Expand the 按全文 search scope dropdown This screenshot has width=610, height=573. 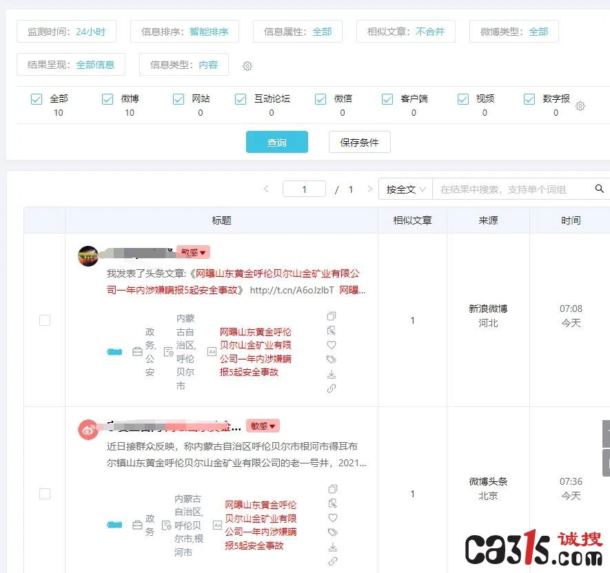[406, 189]
